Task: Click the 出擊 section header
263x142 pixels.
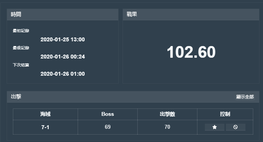Action: 133,97
